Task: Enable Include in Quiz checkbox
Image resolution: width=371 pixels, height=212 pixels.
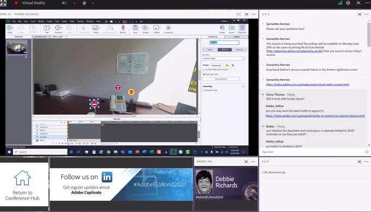Action: pyautogui.click(x=204, y=90)
